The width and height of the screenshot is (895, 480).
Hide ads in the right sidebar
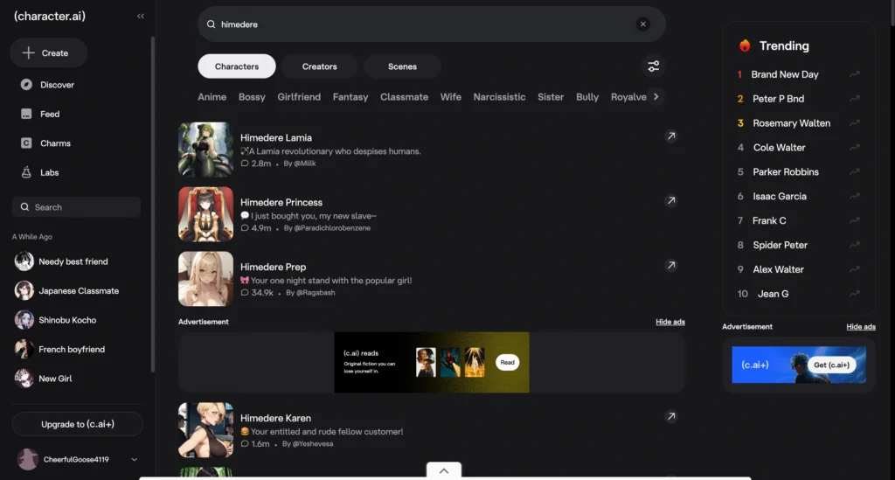pyautogui.click(x=861, y=326)
